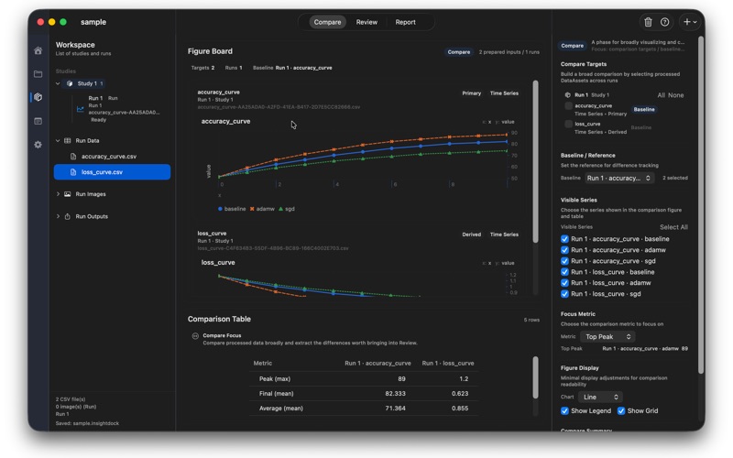Select accuracy_curve.csv in Run Data
733x458 pixels.
[x=112, y=157]
